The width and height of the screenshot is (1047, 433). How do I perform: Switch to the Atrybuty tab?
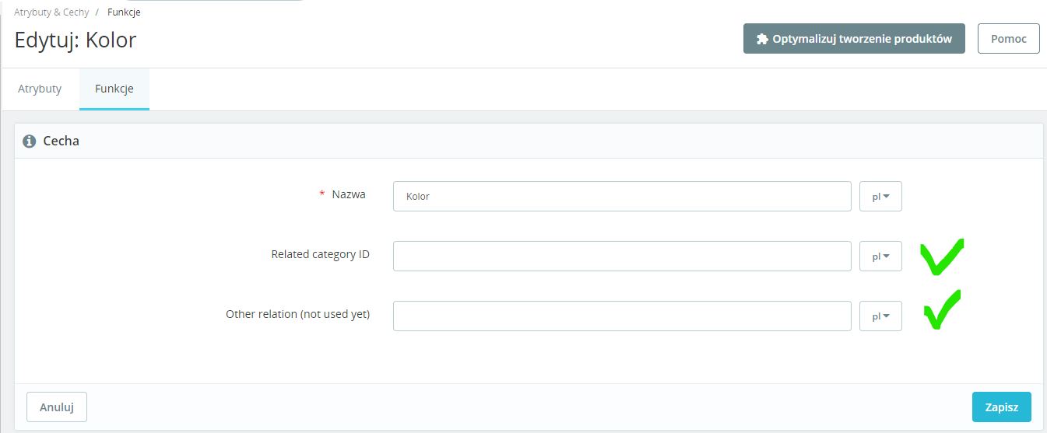[40, 89]
